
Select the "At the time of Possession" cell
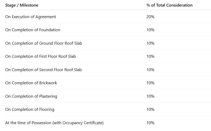point(54,123)
